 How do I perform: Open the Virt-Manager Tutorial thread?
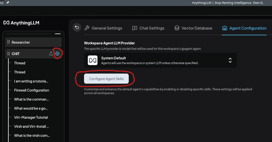coord(31,117)
